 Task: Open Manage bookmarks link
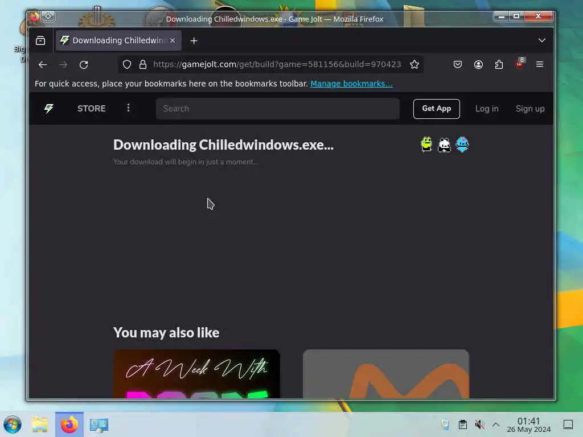point(351,84)
